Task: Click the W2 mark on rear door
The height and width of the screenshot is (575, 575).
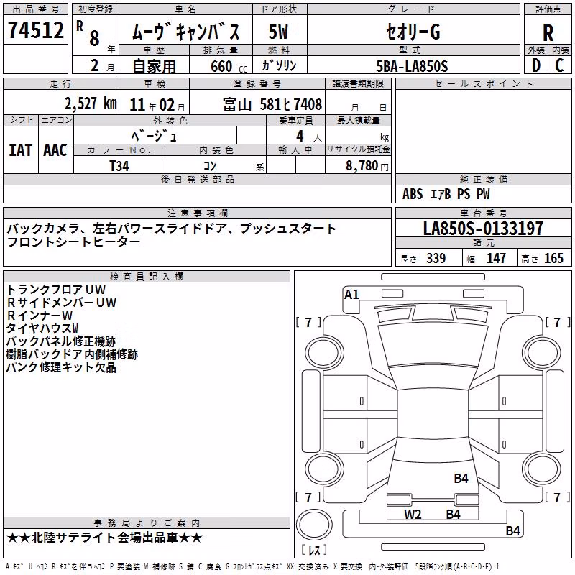Action: pyautogui.click(x=413, y=515)
